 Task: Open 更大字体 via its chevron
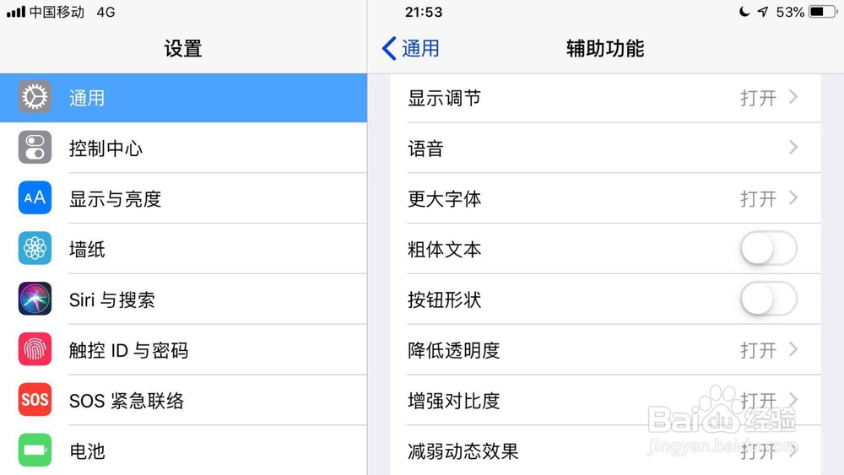pos(793,198)
